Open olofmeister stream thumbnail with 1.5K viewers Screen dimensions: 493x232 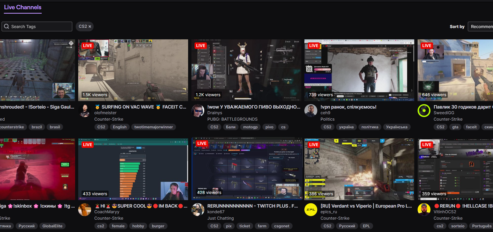(133, 70)
